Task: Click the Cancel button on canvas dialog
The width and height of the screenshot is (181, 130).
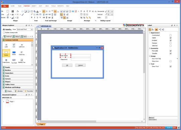Action: tap(80, 65)
